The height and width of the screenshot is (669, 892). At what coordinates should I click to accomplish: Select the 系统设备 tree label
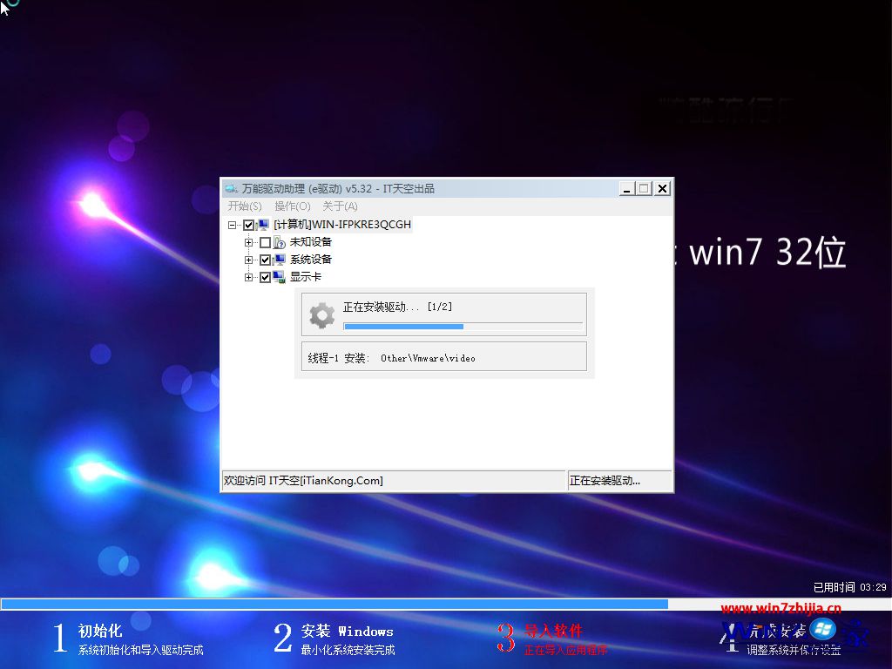[311, 260]
